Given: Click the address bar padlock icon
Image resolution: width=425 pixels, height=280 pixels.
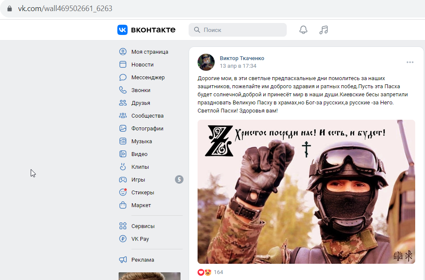Looking at the screenshot, I should pos(9,9).
